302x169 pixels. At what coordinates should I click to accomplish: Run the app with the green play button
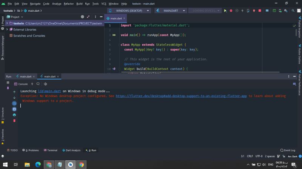tap(225, 11)
